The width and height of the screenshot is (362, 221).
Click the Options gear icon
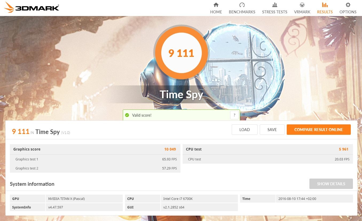pyautogui.click(x=348, y=5)
